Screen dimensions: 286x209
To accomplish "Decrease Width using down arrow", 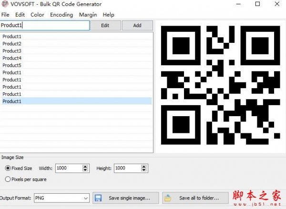I will coord(85,170).
